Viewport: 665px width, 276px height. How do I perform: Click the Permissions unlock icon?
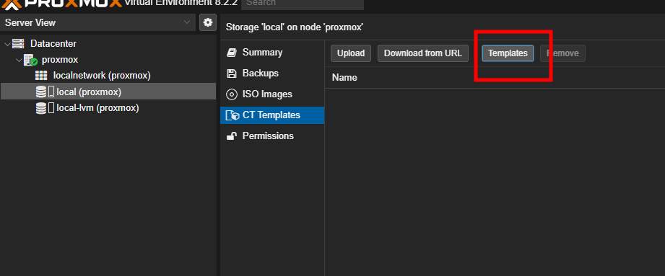tap(232, 136)
